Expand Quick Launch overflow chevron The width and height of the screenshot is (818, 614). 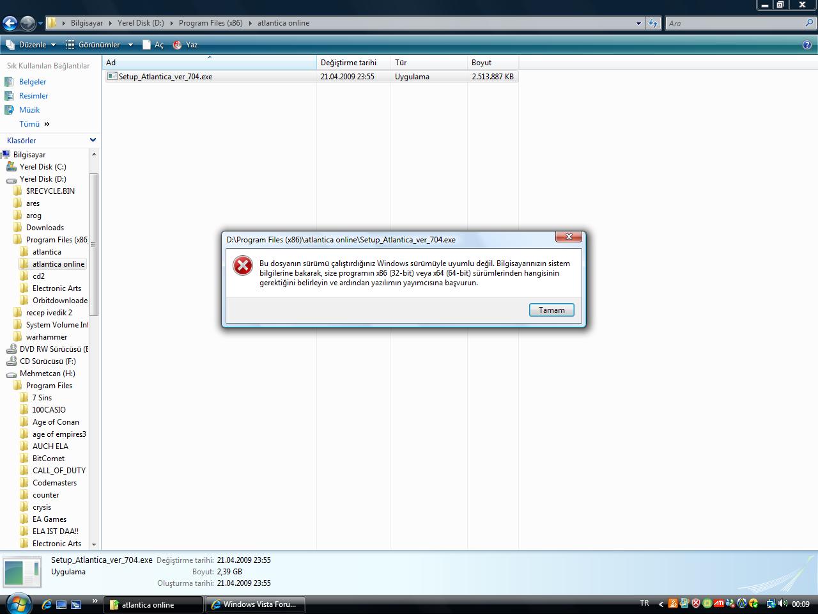click(x=95, y=601)
